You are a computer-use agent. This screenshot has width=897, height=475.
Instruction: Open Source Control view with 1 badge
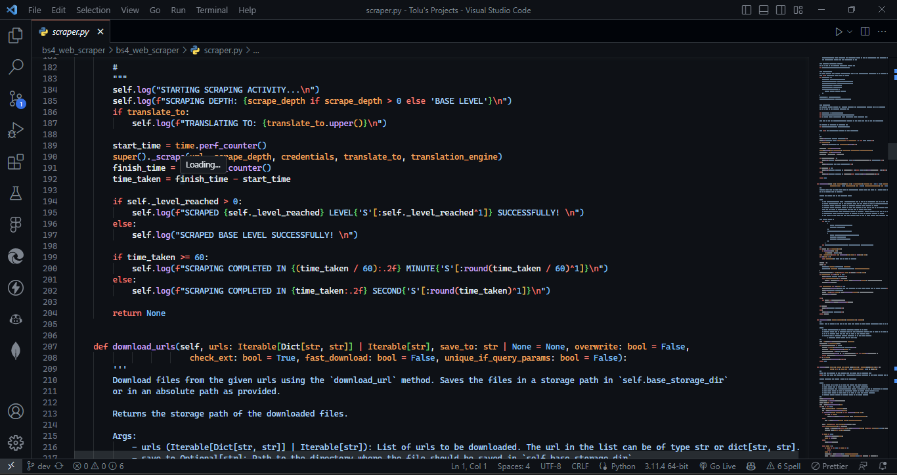tap(15, 99)
